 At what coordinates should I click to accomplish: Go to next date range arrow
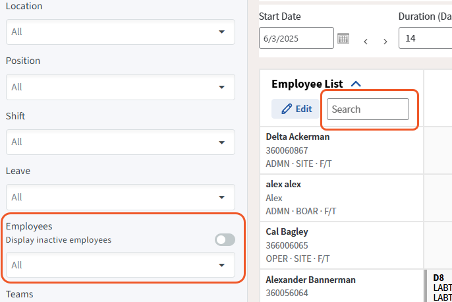[385, 42]
